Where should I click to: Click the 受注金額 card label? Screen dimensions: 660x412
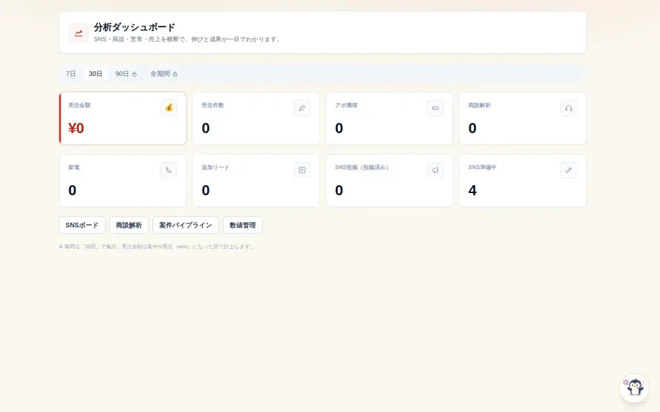80,105
